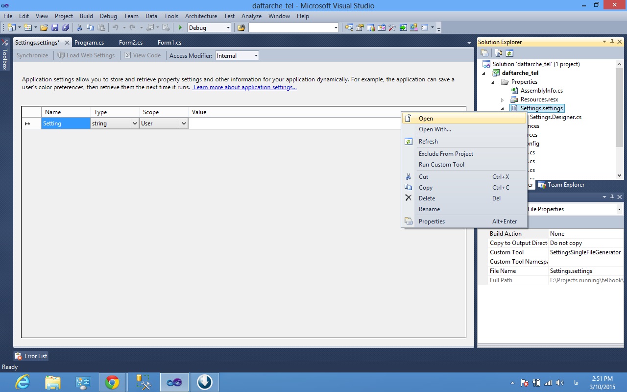Expand the Resources.resx tree node

(502, 99)
